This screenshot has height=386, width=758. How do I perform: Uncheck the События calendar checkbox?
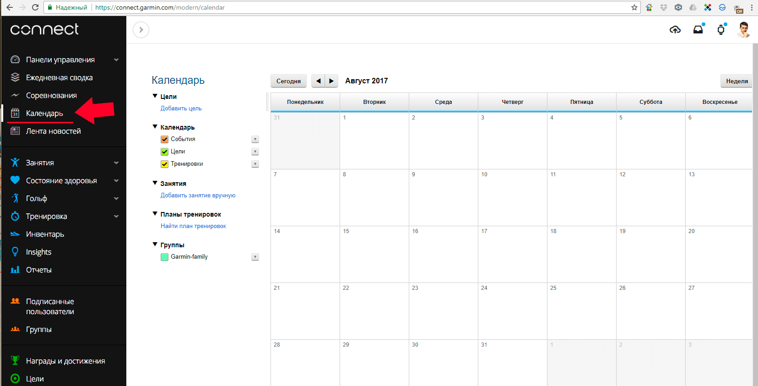[164, 139]
